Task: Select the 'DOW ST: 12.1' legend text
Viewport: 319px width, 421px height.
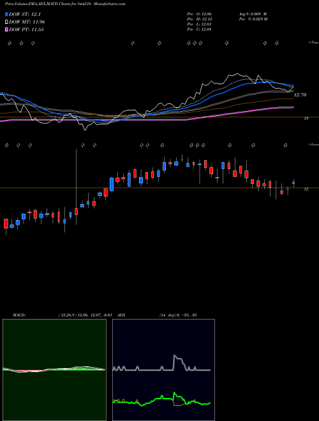Action: (x=25, y=14)
